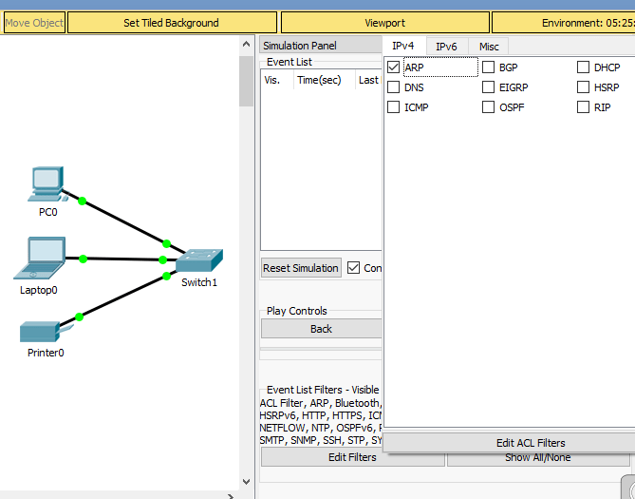
Task: Click the Show All/None button
Action: click(538, 458)
